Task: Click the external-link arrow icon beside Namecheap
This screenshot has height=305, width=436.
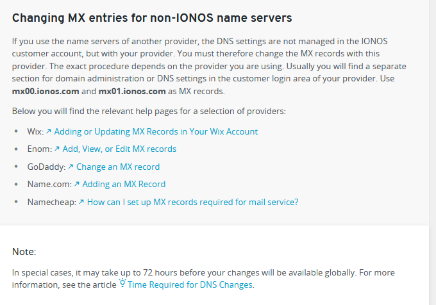Action: [x=81, y=202]
